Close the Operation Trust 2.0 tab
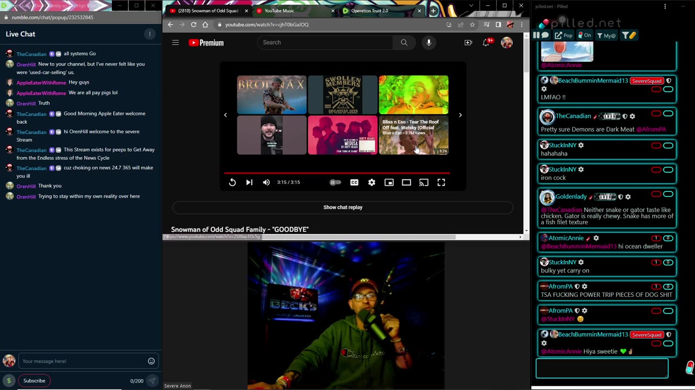The image size is (695, 390). click(419, 11)
